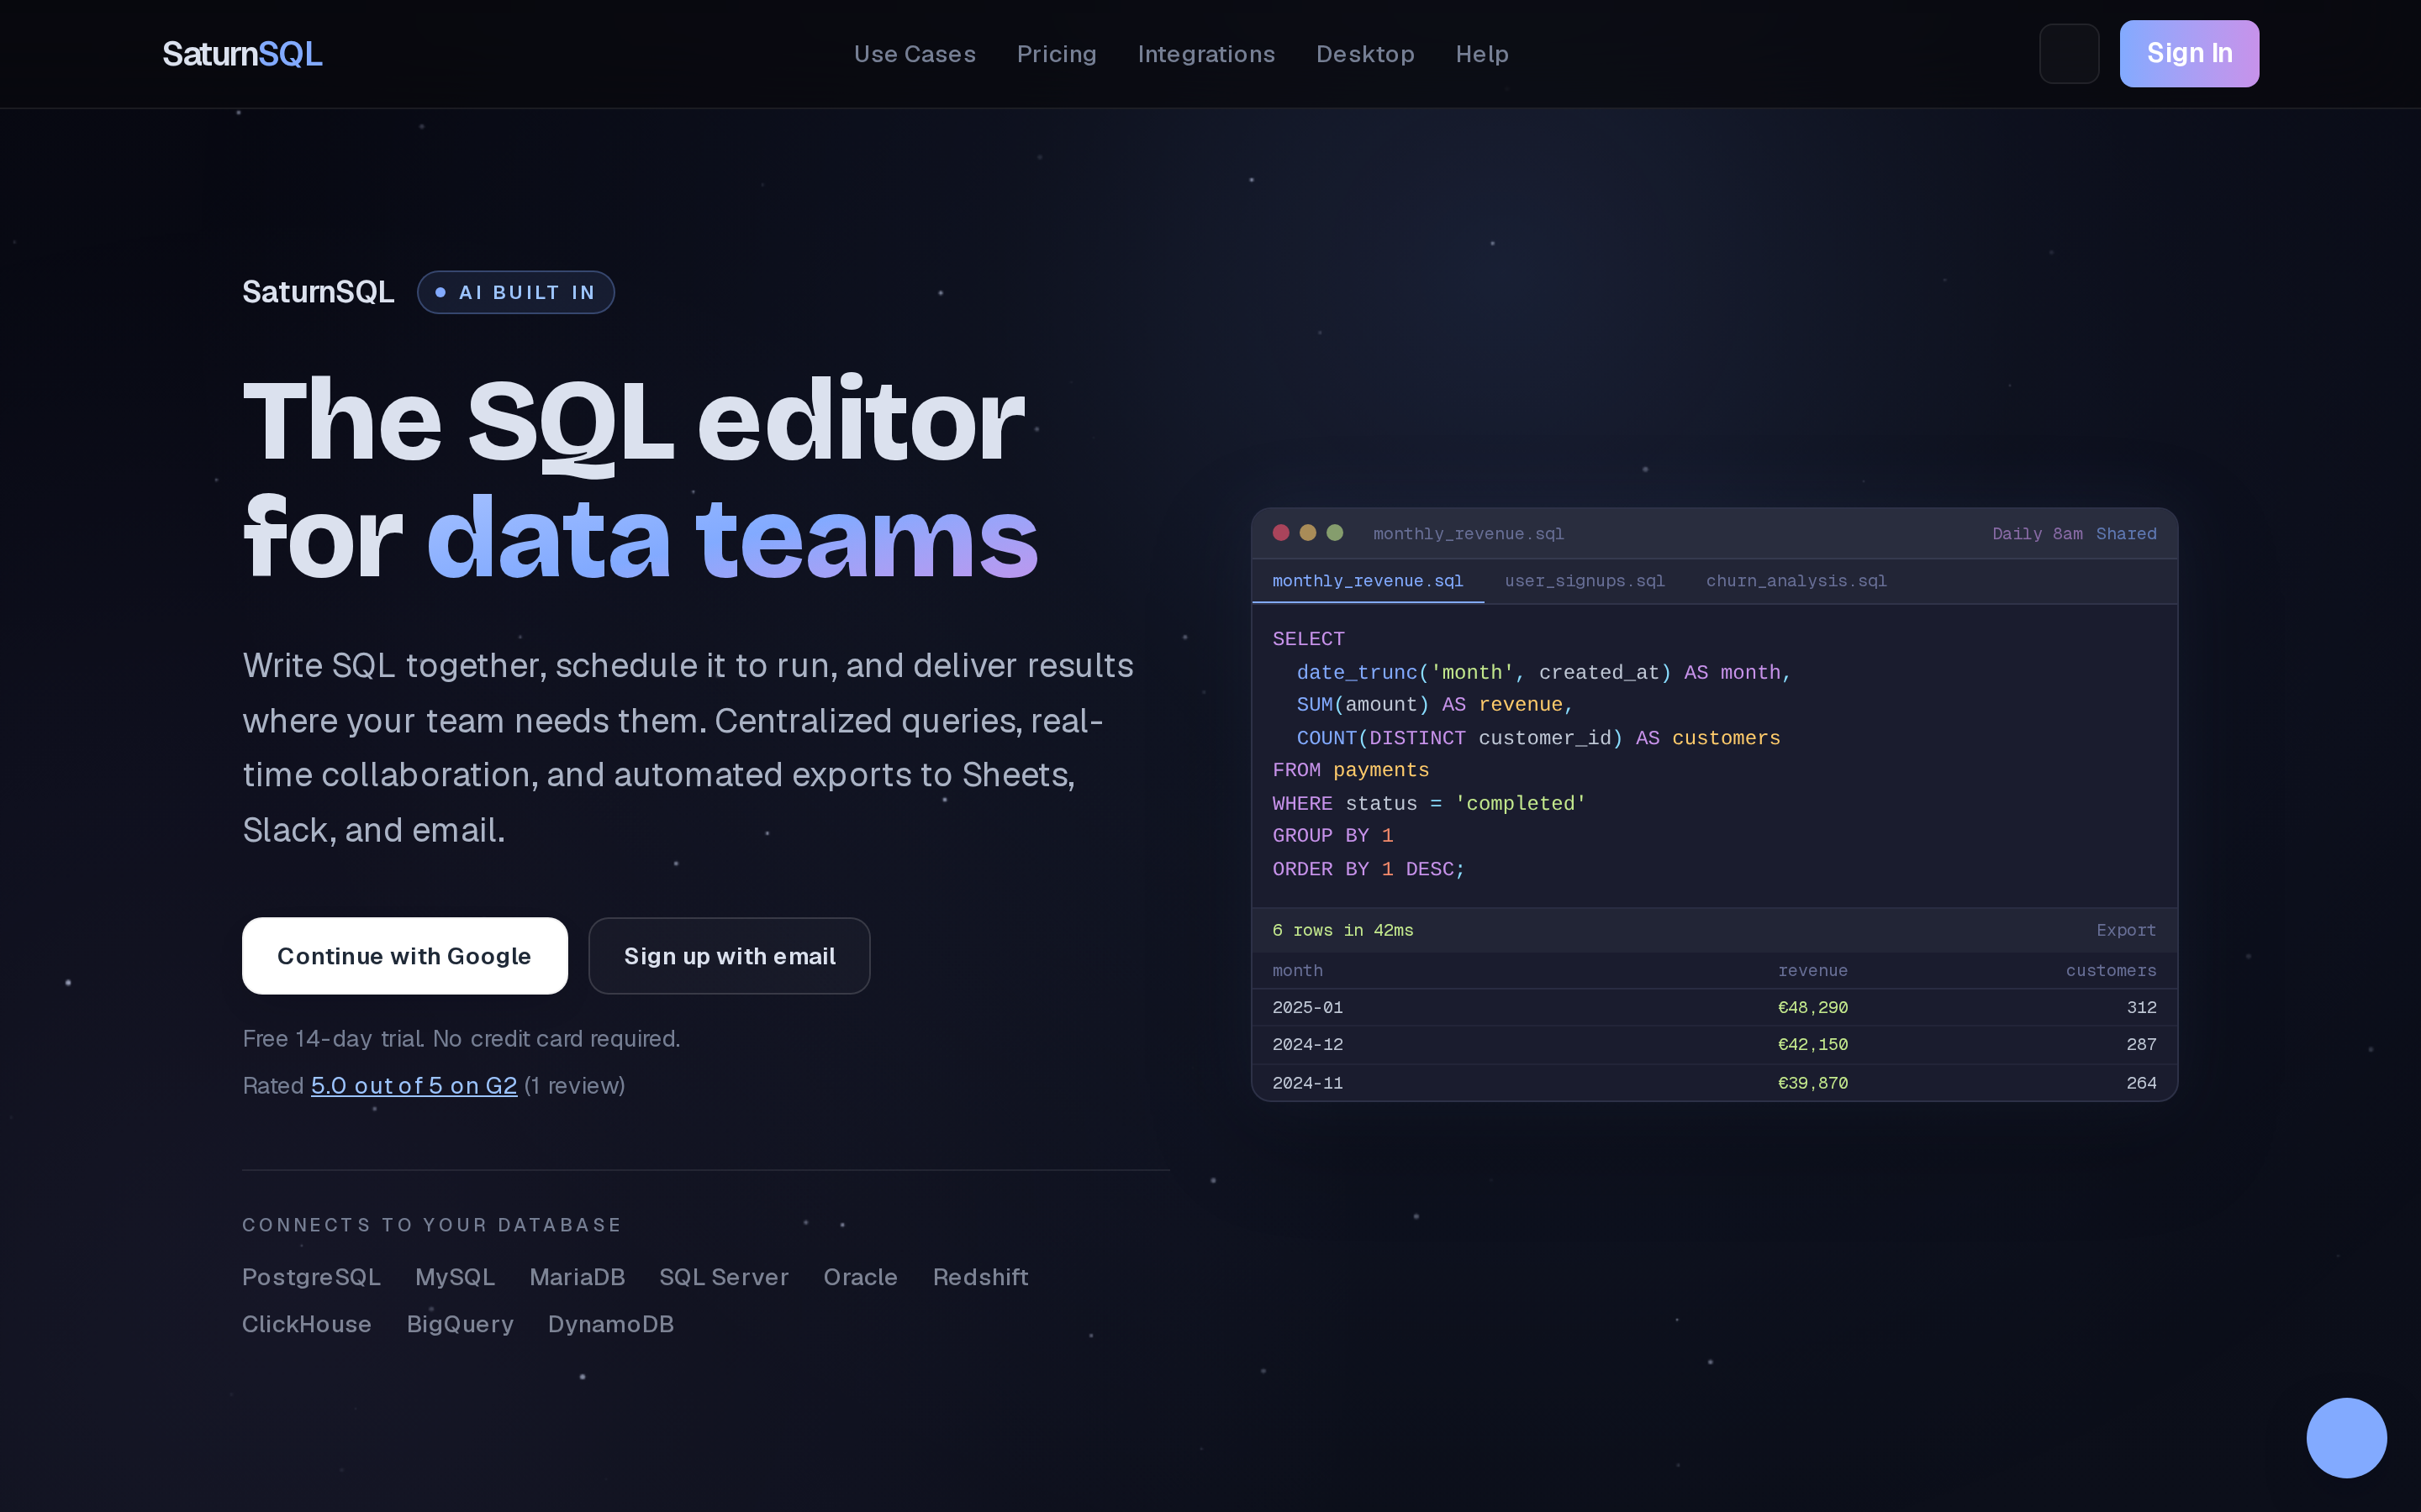The width and height of the screenshot is (2421, 1512).
Task: Switch to churn_analysis.sql tab
Action: (x=1796, y=581)
